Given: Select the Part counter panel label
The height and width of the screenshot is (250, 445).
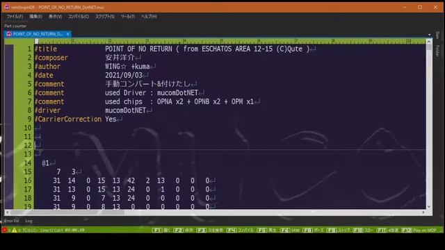Looking at the screenshot, I should tap(15, 26).
